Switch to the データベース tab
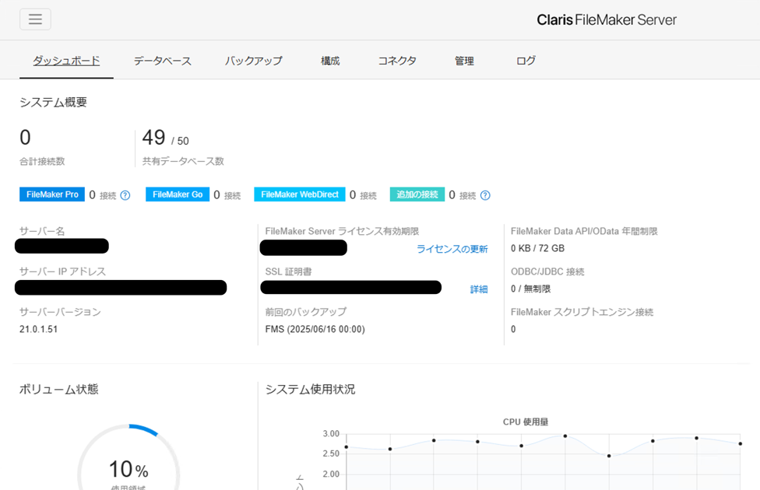Screen dimensions: 760x490 (x=163, y=61)
